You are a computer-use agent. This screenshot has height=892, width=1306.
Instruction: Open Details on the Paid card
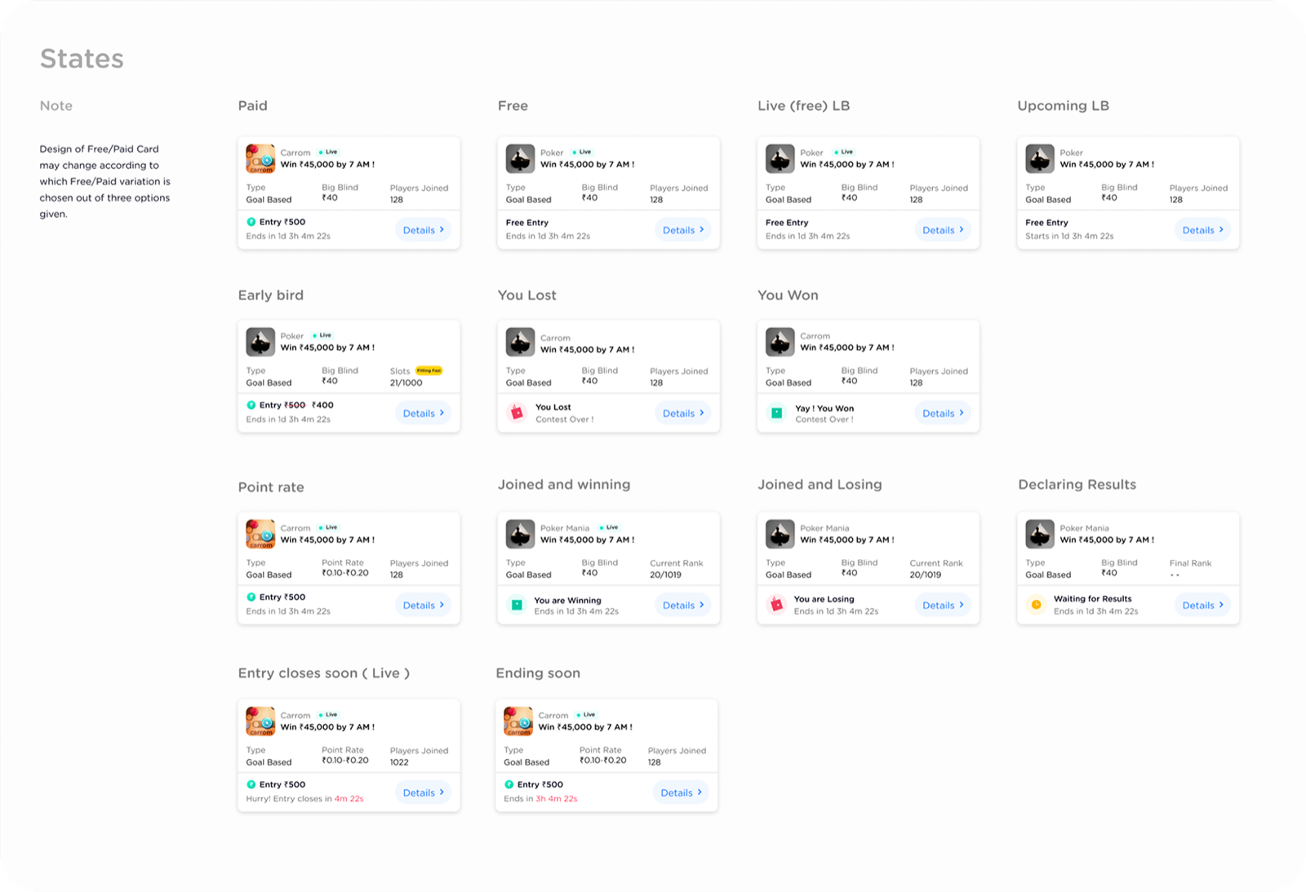(423, 230)
